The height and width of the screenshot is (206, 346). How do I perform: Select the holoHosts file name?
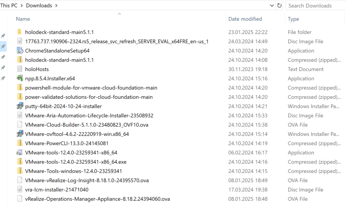coord(37,69)
